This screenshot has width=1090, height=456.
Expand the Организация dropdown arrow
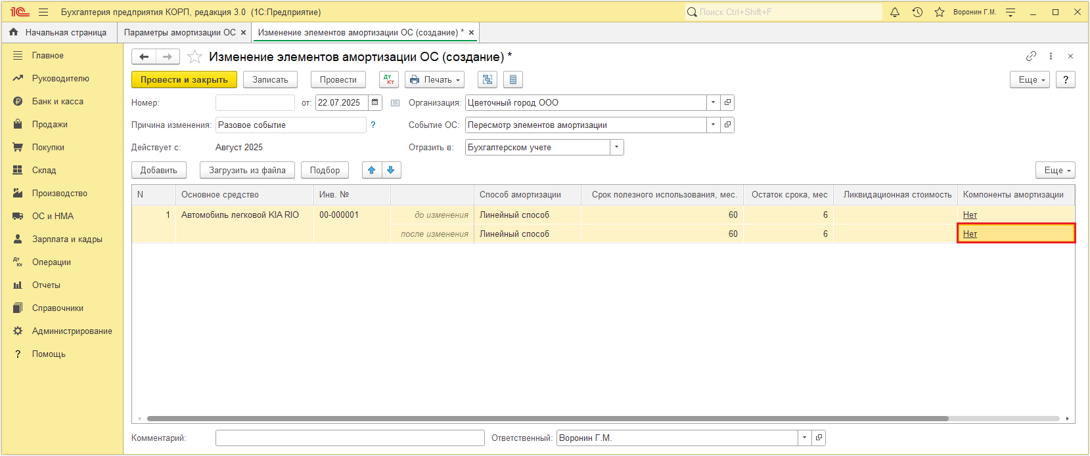714,102
